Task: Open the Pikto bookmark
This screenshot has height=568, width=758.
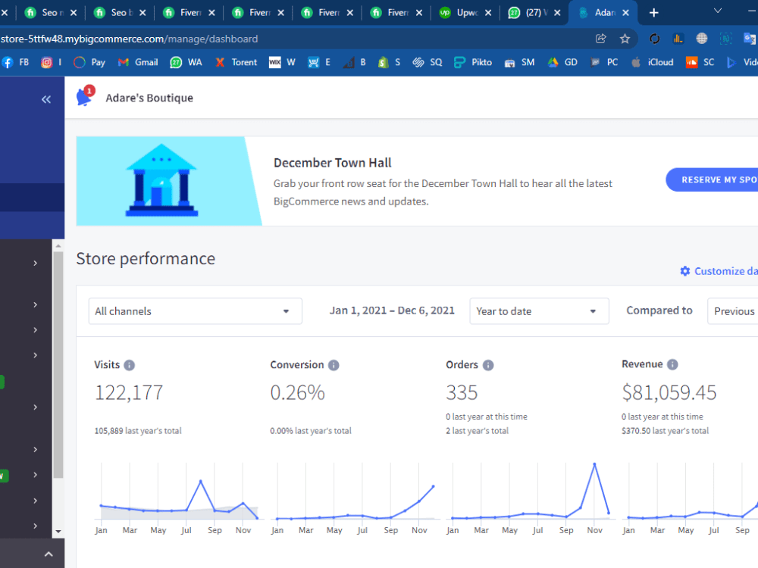Action: [473, 62]
